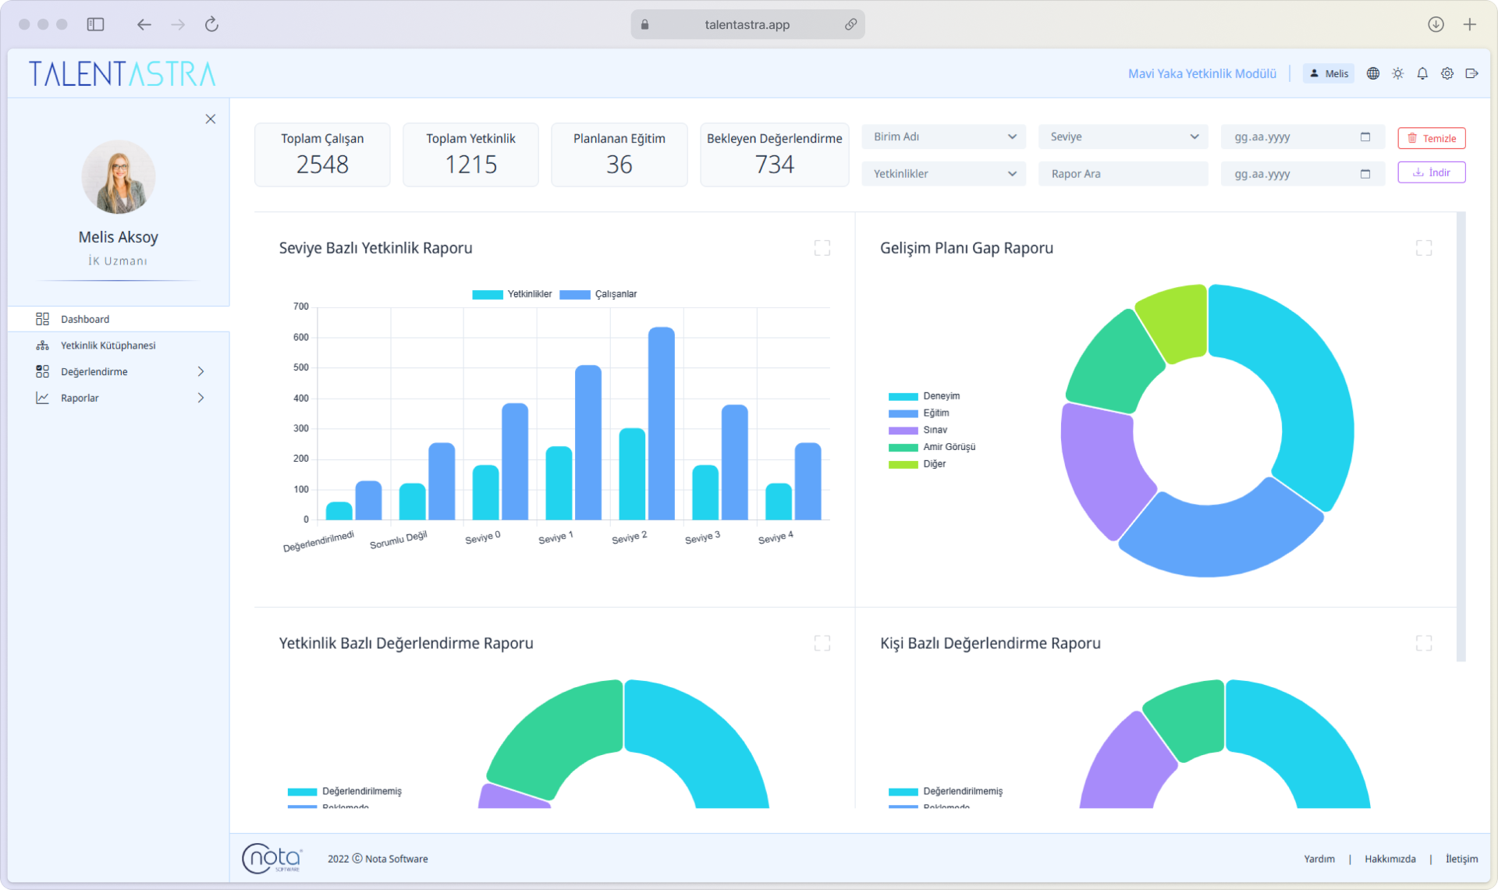
Task: Toggle Yetkinlikler legend in bar chart
Action: (513, 294)
